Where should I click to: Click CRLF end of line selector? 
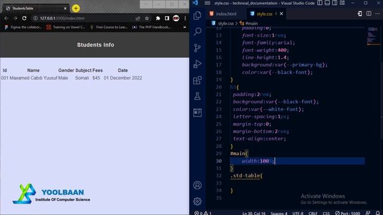coord(312,213)
